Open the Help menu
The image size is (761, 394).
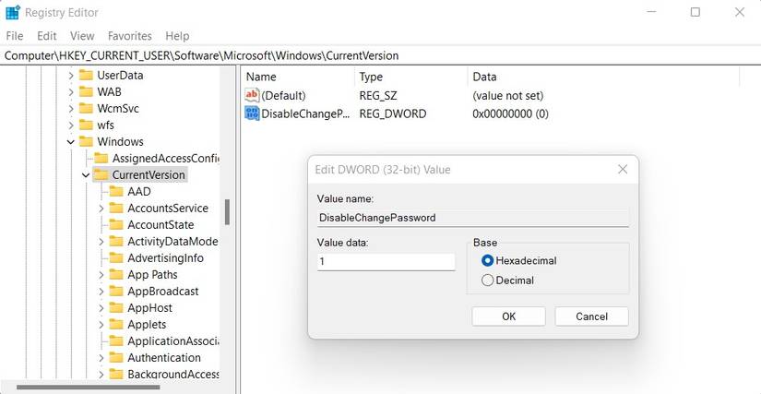177,36
